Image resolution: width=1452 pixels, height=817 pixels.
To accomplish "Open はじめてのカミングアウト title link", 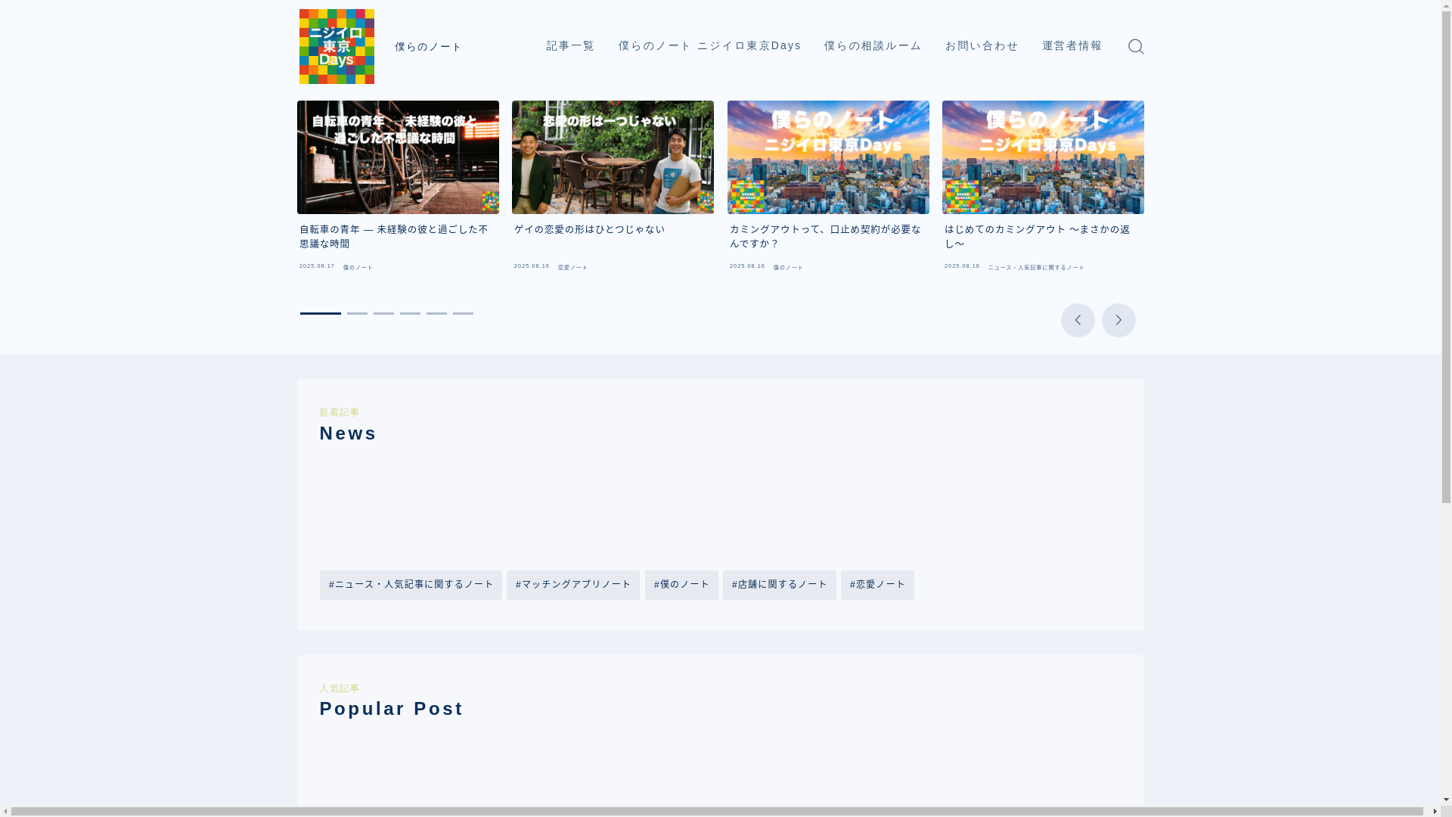I will [x=1037, y=236].
